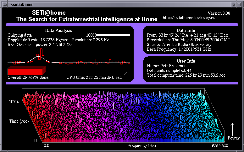Click the minimize button in the title bar
244x152 pixels.
[234, 5]
